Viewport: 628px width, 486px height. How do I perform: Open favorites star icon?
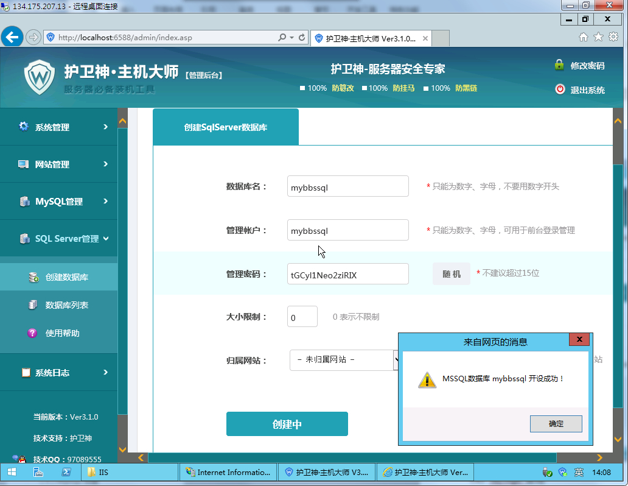(x=598, y=37)
